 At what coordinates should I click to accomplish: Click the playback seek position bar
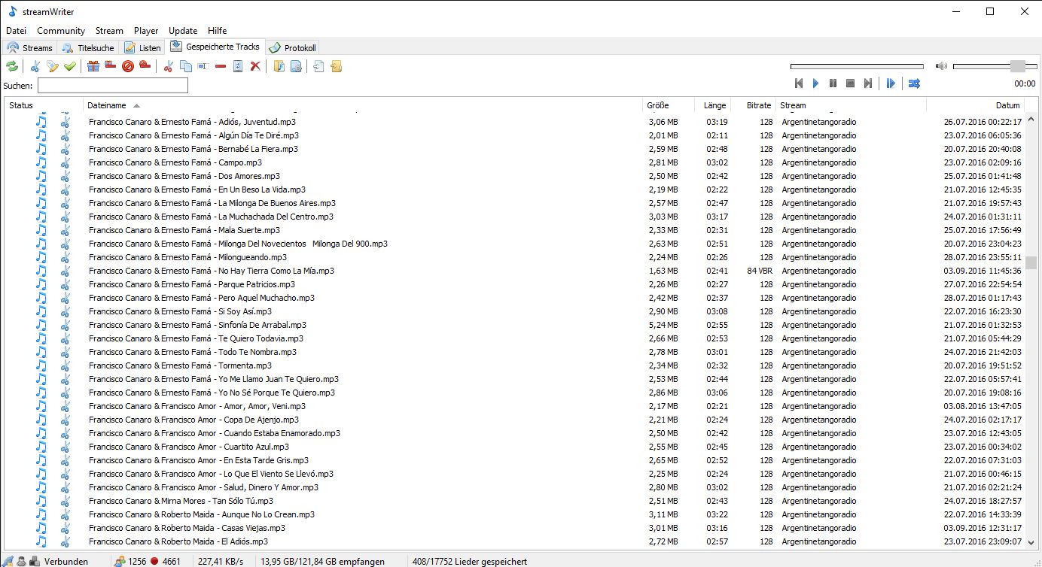point(858,66)
